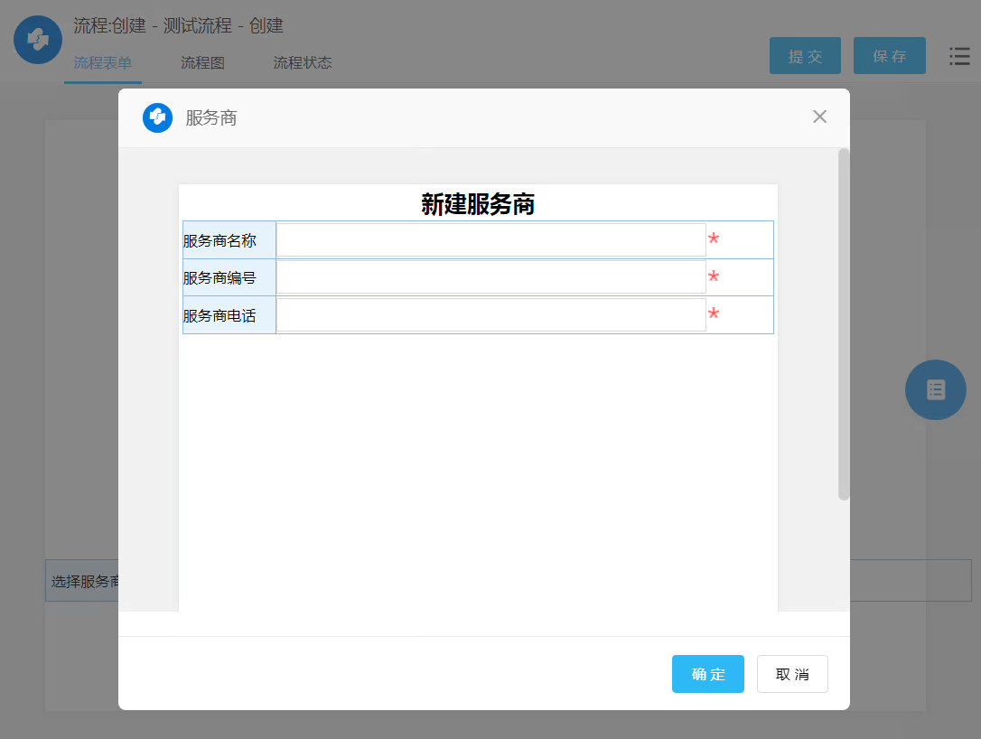Open the 流程图 tab

point(202,63)
